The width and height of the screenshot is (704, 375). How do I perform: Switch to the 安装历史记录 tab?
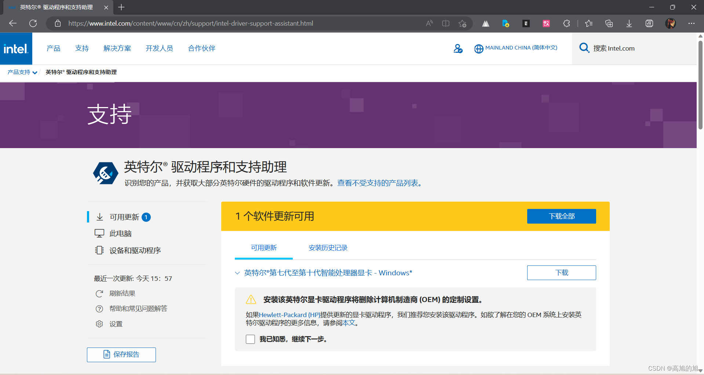click(x=328, y=248)
